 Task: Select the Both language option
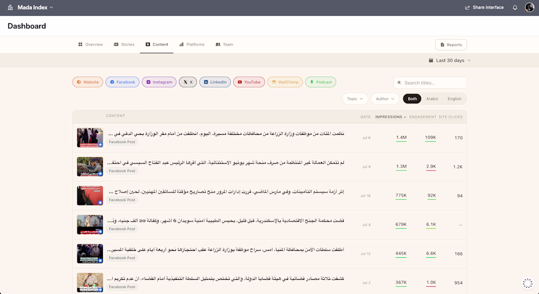click(412, 98)
